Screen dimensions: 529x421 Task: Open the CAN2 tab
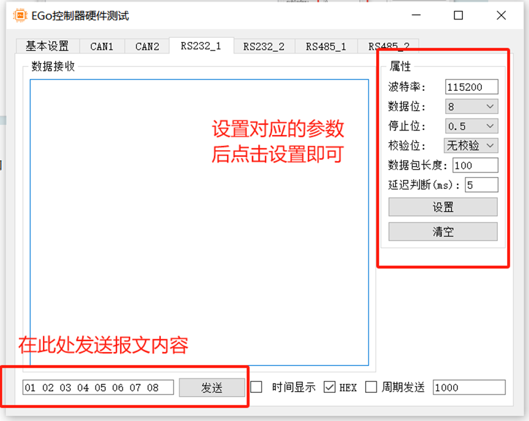point(147,46)
